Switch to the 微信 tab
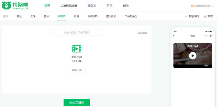The width and height of the screenshot is (217, 107). pos(76,16)
